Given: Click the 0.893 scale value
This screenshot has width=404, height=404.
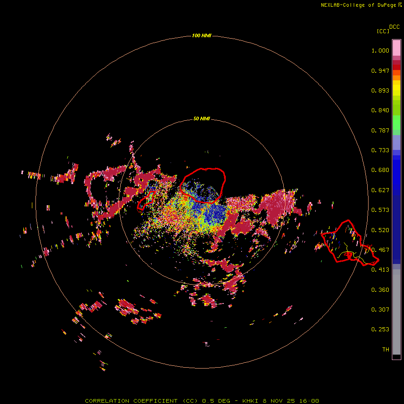Looking at the screenshot, I should pos(380,90).
